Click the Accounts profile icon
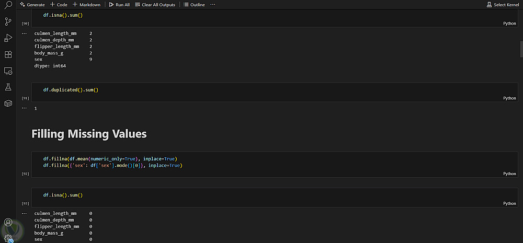 pyautogui.click(x=8, y=223)
